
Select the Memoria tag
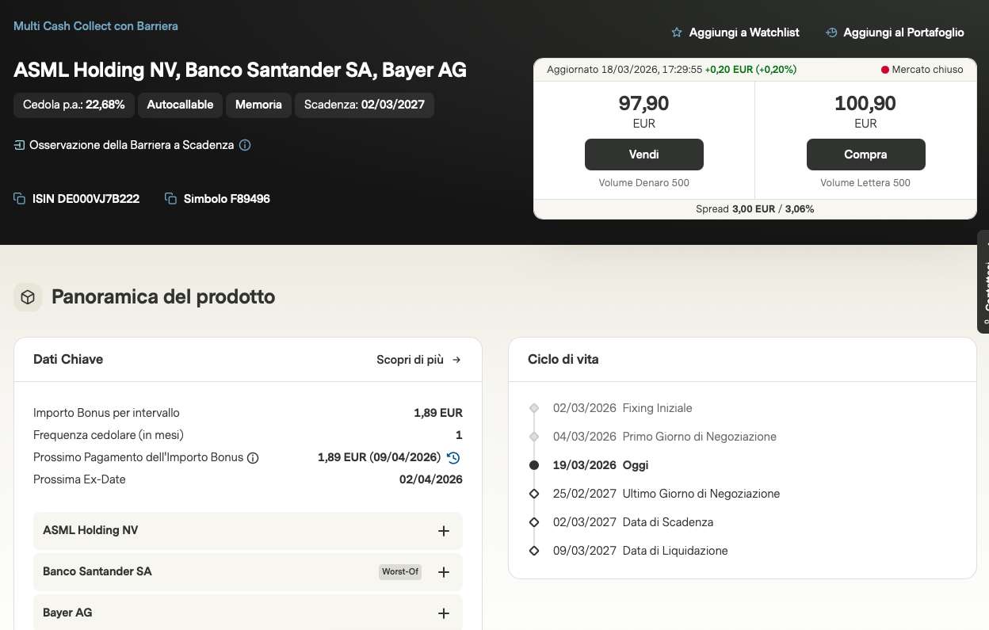(258, 105)
